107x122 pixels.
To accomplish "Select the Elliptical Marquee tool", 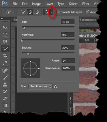I will (x=5, y=35).
